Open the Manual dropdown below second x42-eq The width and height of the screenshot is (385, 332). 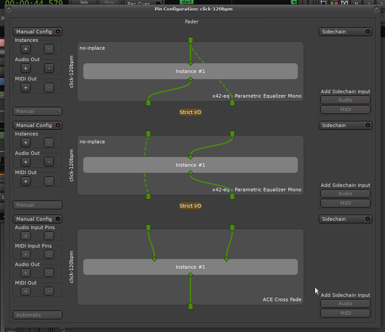pyautogui.click(x=37, y=205)
